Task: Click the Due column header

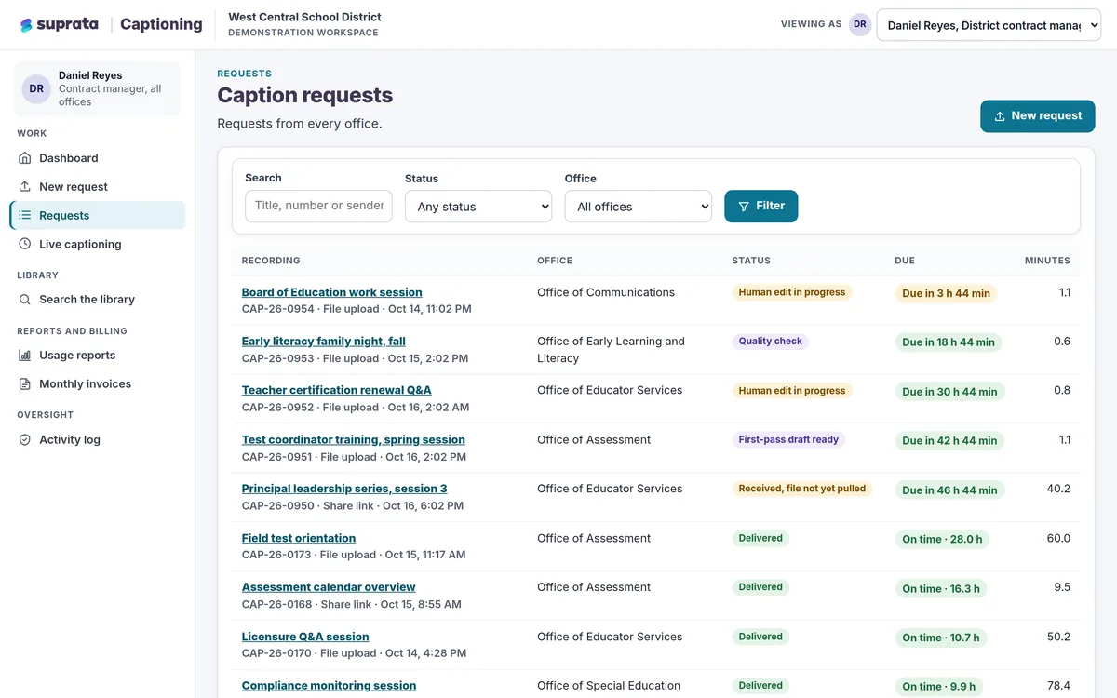Action: point(905,261)
